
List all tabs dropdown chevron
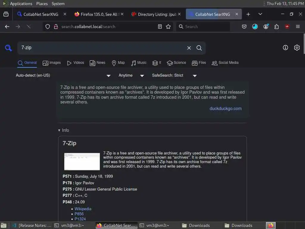click(260, 14)
